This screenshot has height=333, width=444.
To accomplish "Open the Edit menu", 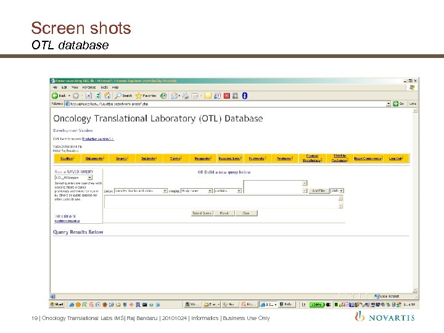I will pyautogui.click(x=65, y=88).
